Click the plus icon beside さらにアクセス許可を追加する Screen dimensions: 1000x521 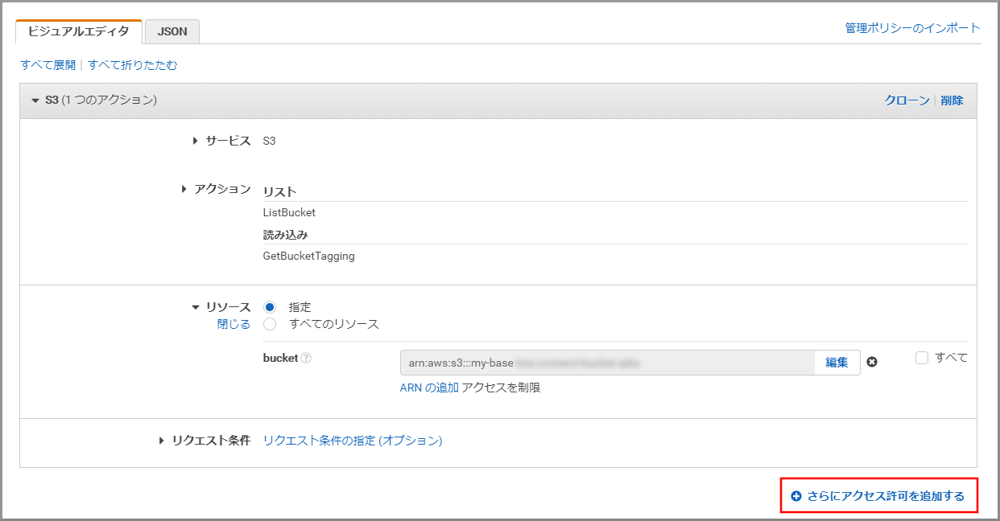[x=796, y=496]
